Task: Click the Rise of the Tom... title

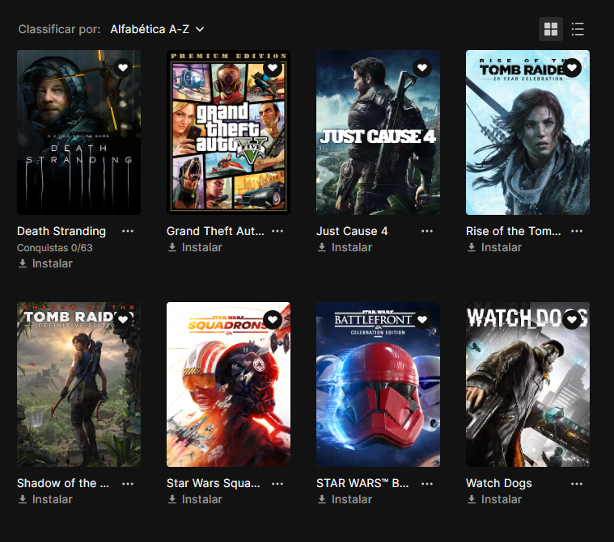Action: tap(514, 231)
